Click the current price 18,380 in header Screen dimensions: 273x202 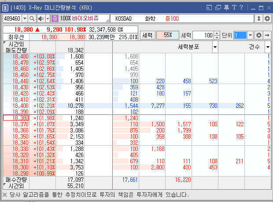click(23, 29)
